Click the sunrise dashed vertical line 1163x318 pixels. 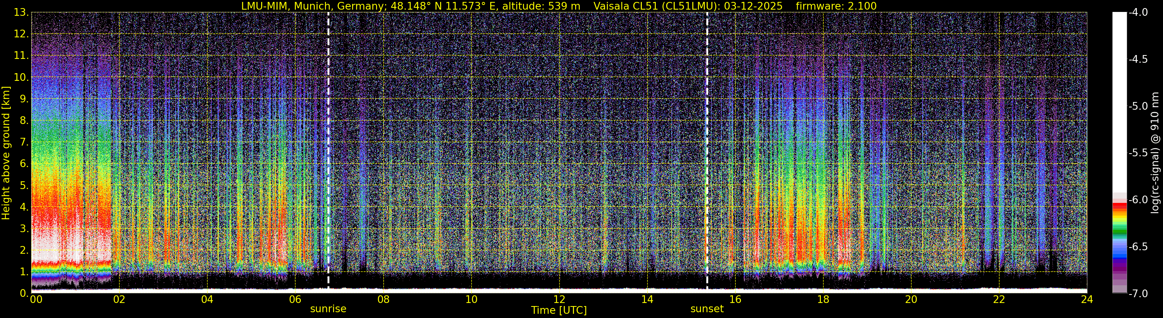click(328, 149)
